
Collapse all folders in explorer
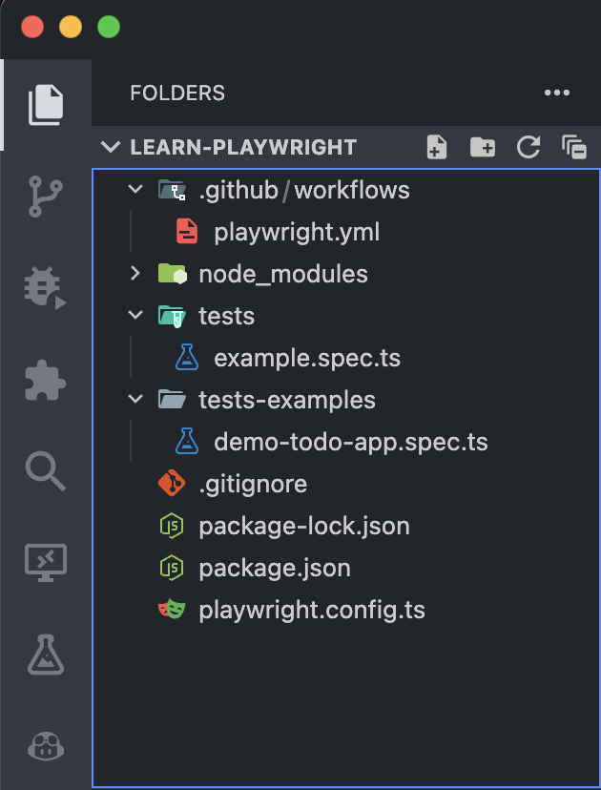pos(574,147)
